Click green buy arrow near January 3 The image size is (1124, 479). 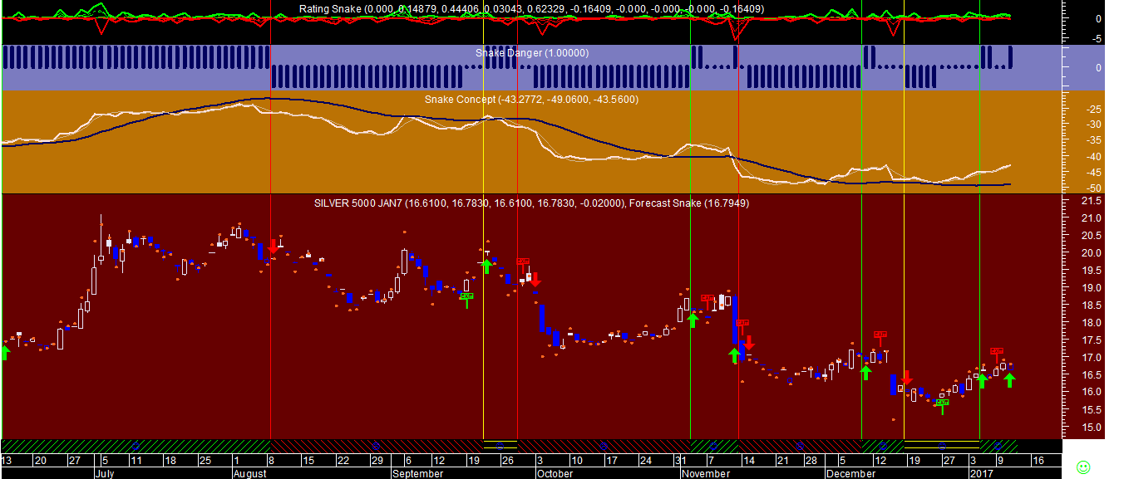981,380
